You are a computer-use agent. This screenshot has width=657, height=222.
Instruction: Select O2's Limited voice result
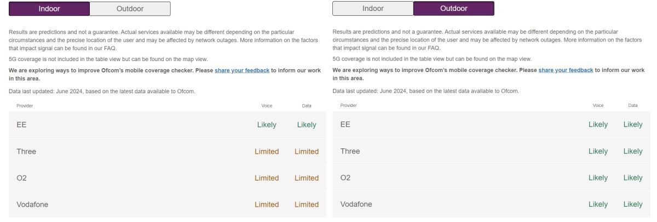267,178
